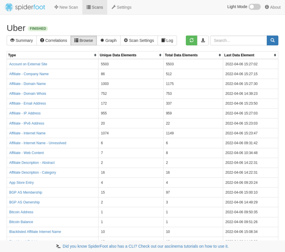Click into the Search input field

[239, 40]
